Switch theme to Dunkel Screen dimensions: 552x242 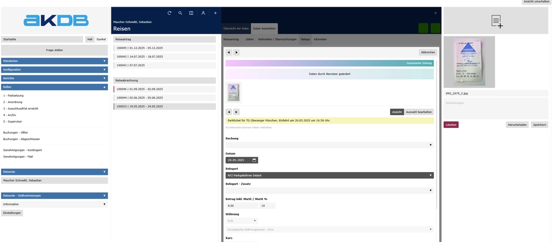point(101,39)
